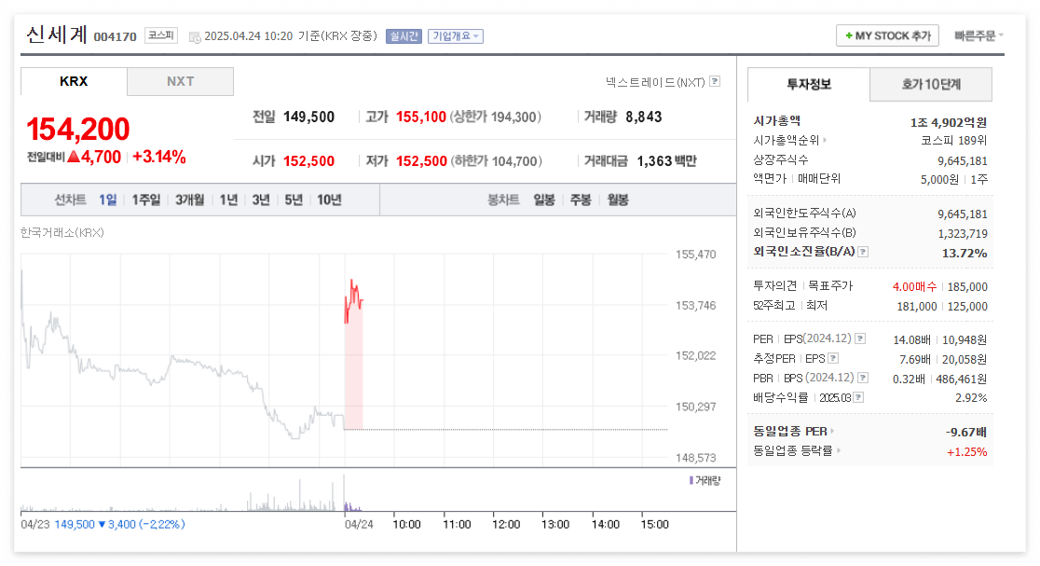Open the 배당수익률 help icon
Screen dimensions: 1040x566
[860, 396]
